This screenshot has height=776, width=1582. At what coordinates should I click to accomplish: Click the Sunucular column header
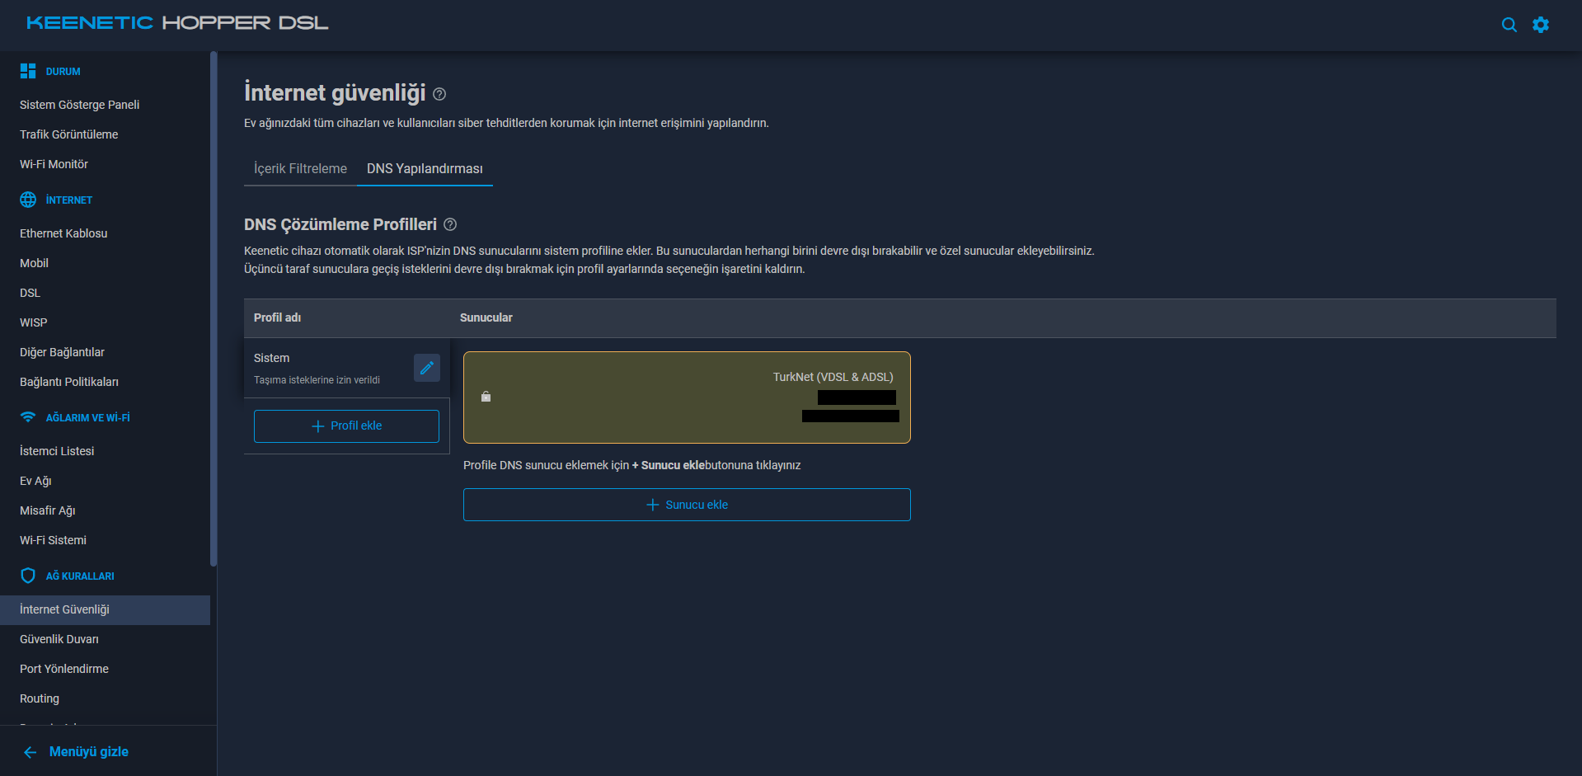(x=486, y=317)
